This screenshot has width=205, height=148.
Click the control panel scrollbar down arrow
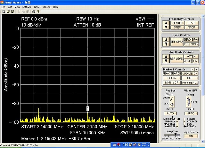(x=203, y=141)
